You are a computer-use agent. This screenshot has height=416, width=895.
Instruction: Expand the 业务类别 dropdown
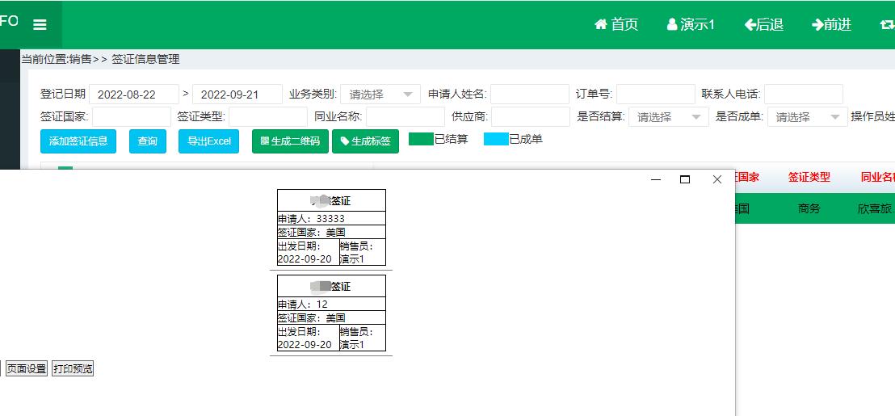[x=380, y=95]
